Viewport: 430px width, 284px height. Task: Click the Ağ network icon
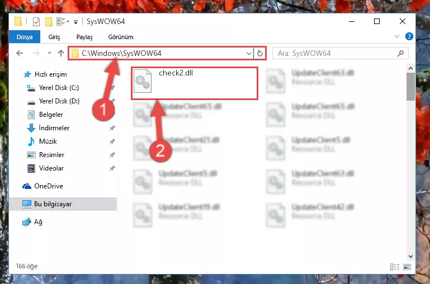[x=27, y=222]
